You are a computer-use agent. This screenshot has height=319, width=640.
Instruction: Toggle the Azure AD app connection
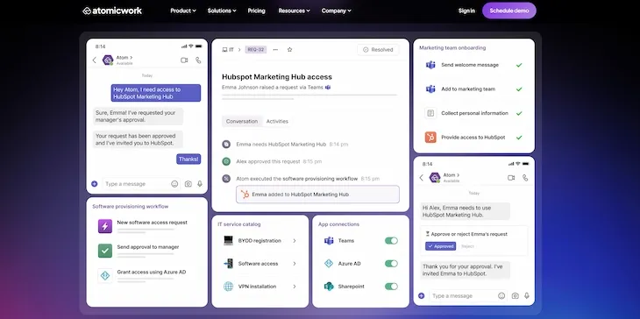point(391,264)
